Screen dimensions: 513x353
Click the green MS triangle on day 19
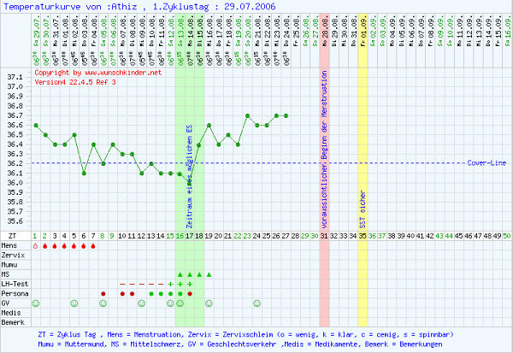[x=209, y=274]
